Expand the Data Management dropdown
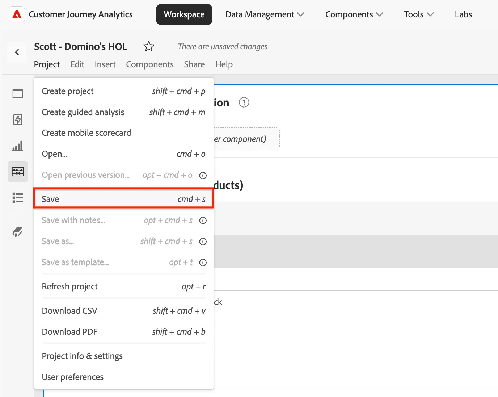This screenshot has height=397, width=498. (265, 14)
